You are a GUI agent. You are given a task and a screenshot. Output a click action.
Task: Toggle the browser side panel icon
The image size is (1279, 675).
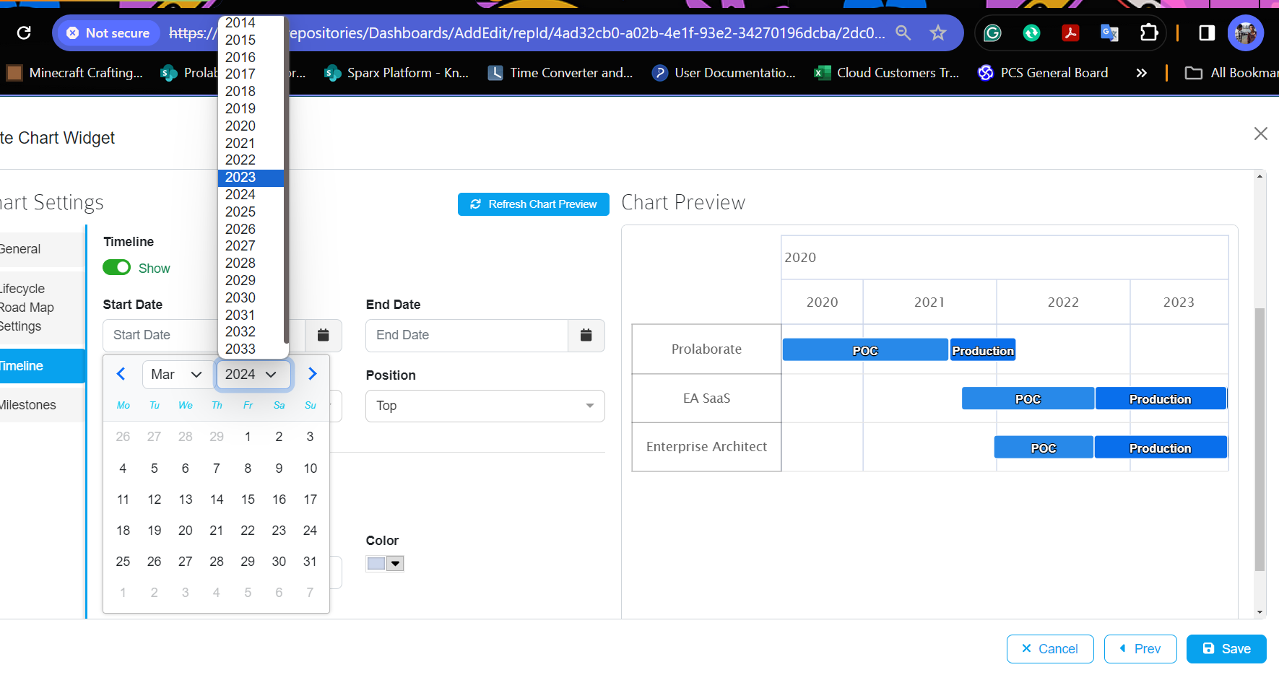tap(1207, 32)
